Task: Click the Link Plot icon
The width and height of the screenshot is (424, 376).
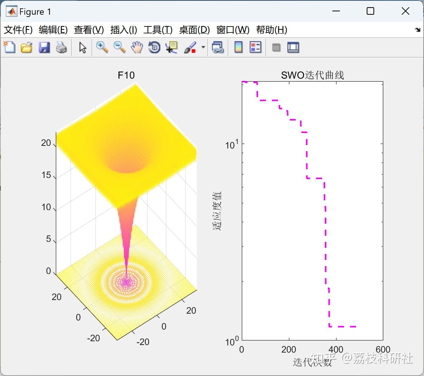Action: (x=218, y=47)
